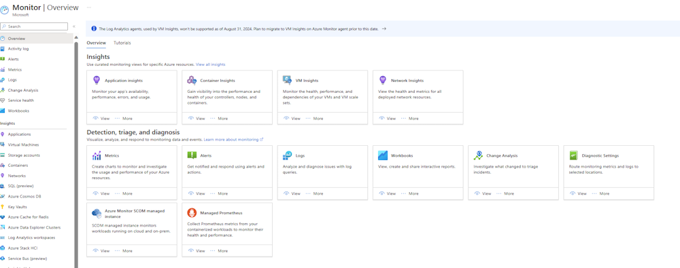This screenshot has width=680, height=268.
Task: Open Azure Cache for Redis
Action: tap(28, 217)
